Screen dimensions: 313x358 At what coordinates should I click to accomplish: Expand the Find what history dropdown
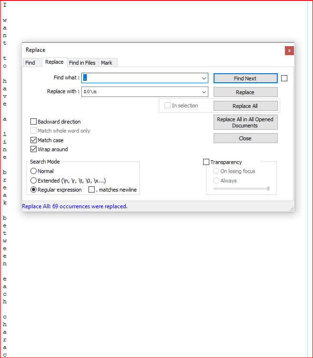[x=204, y=78]
